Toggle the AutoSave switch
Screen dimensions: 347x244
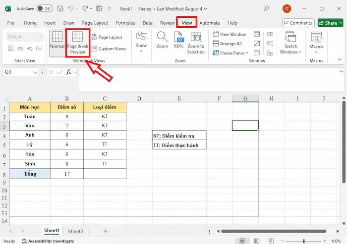click(x=45, y=8)
